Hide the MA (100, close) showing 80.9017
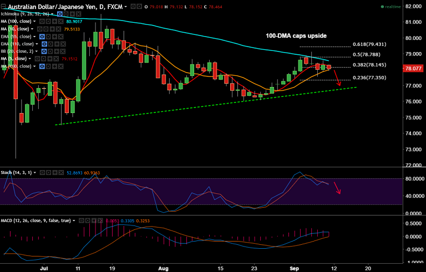Image resolution: width=426 pixels, height=272 pixels. pyautogui.click(x=42, y=21)
